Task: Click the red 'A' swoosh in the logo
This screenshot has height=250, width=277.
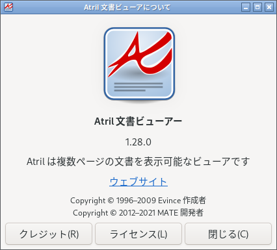Action: click(140, 54)
